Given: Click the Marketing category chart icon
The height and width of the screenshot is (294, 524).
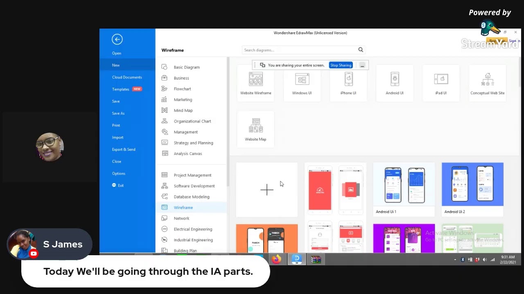Looking at the screenshot, I should click(165, 100).
